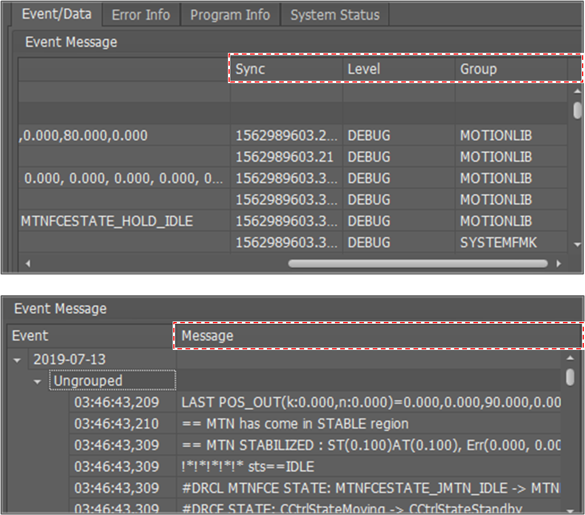Switch to the Error Info tab
Image resolution: width=585 pixels, height=515 pixels.
click(141, 15)
